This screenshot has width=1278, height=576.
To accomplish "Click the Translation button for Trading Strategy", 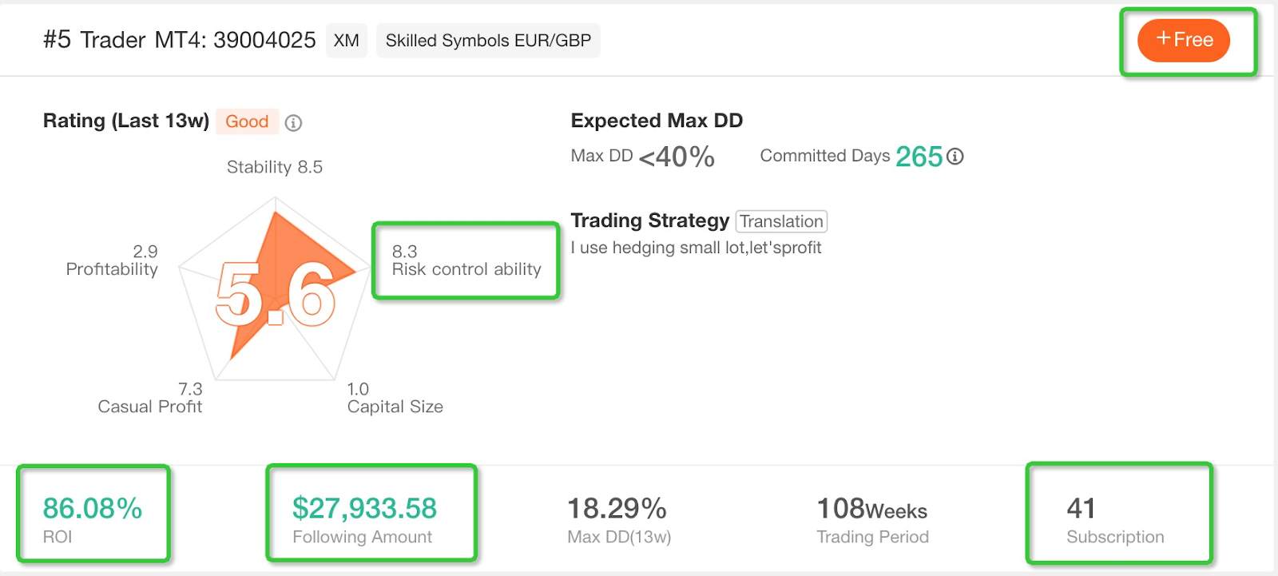I will [x=781, y=221].
